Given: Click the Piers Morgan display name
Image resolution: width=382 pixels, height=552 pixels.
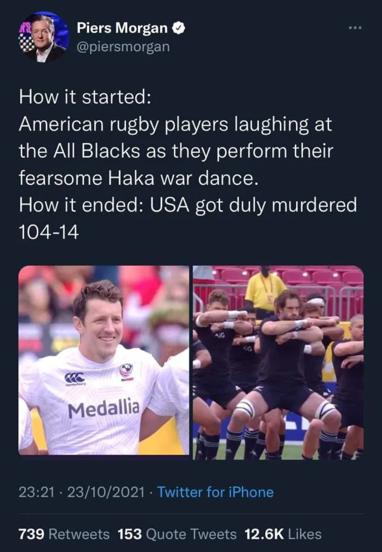Looking at the screenshot, I should point(122,28).
